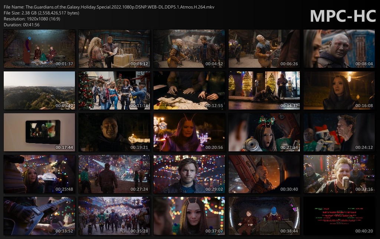Click the Duration 00:41:56 line
Image resolution: width=380 pixels, height=239 pixels.
click(x=22, y=25)
